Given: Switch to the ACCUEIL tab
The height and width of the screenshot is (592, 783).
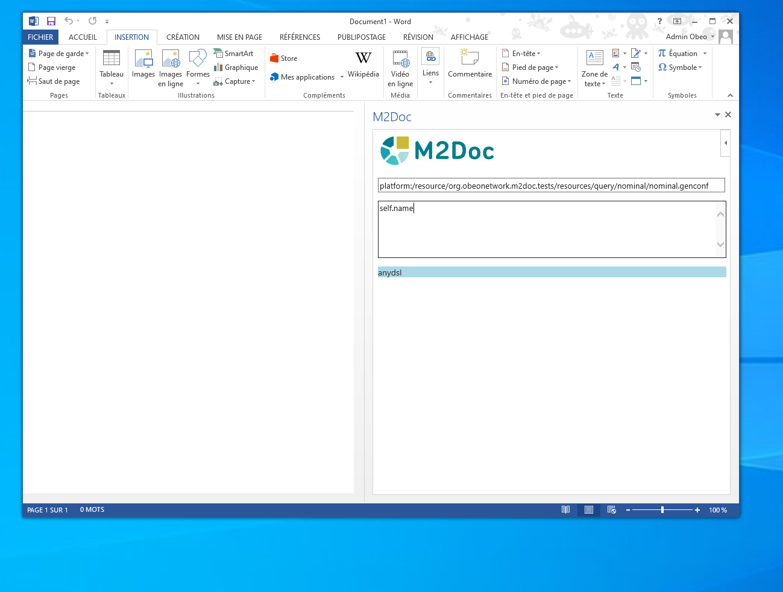Looking at the screenshot, I should point(83,37).
